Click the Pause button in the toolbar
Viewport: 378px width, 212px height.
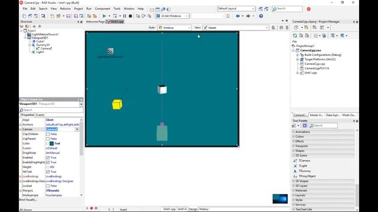pyautogui.click(x=125, y=16)
